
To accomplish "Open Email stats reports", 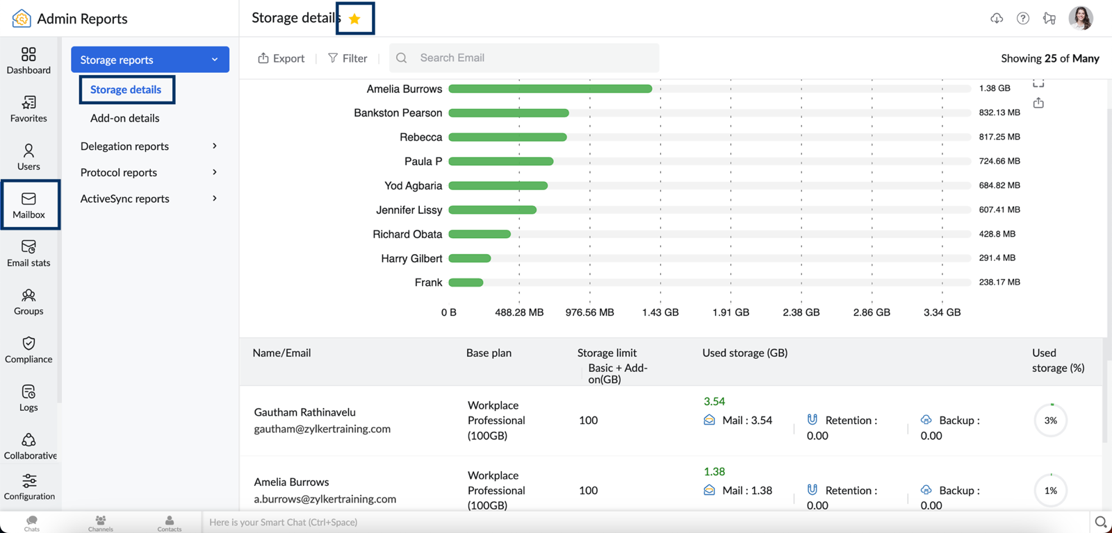I will pos(28,253).
